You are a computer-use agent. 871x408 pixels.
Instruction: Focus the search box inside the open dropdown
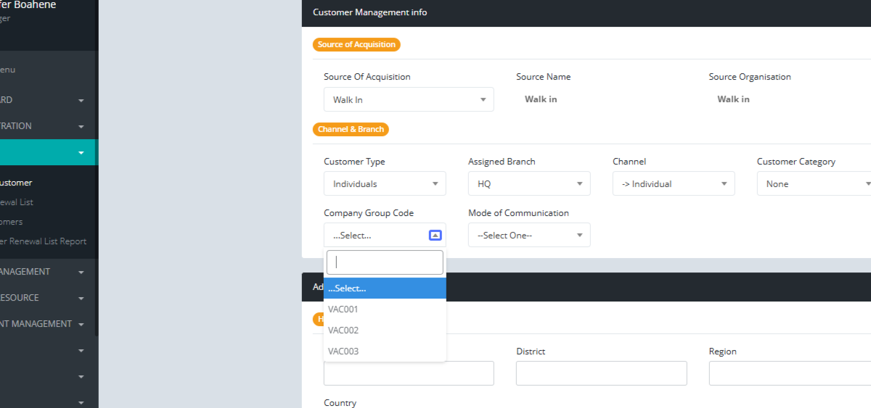[x=384, y=262]
